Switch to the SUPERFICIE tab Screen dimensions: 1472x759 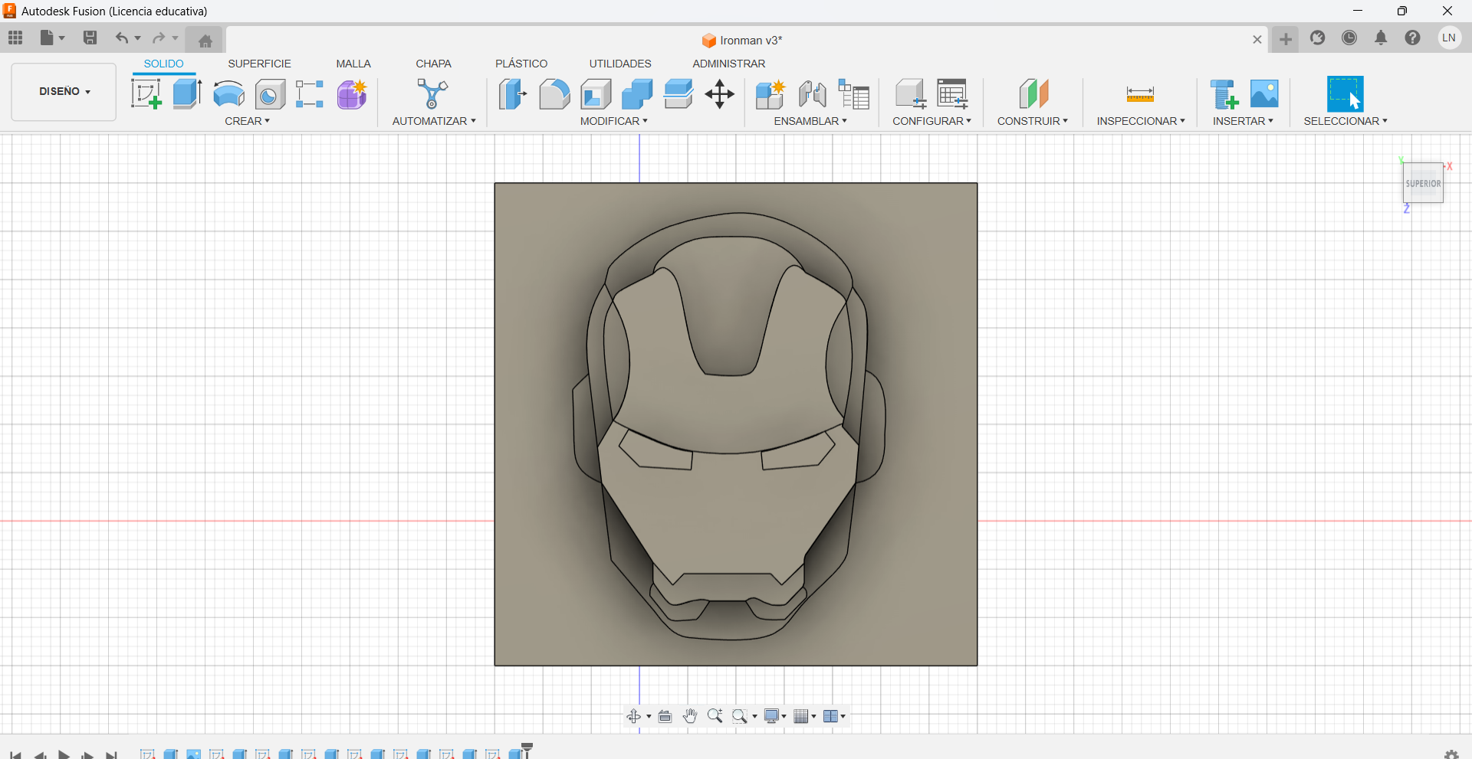pos(259,64)
